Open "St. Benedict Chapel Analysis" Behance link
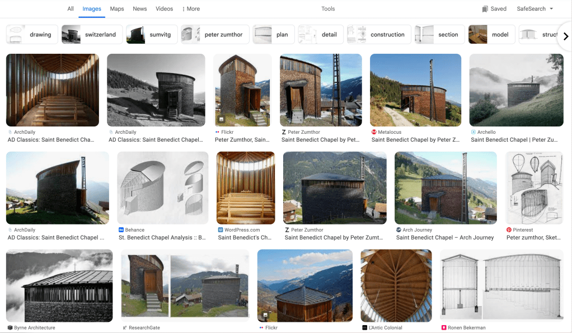This screenshot has height=333, width=572. coord(162,238)
